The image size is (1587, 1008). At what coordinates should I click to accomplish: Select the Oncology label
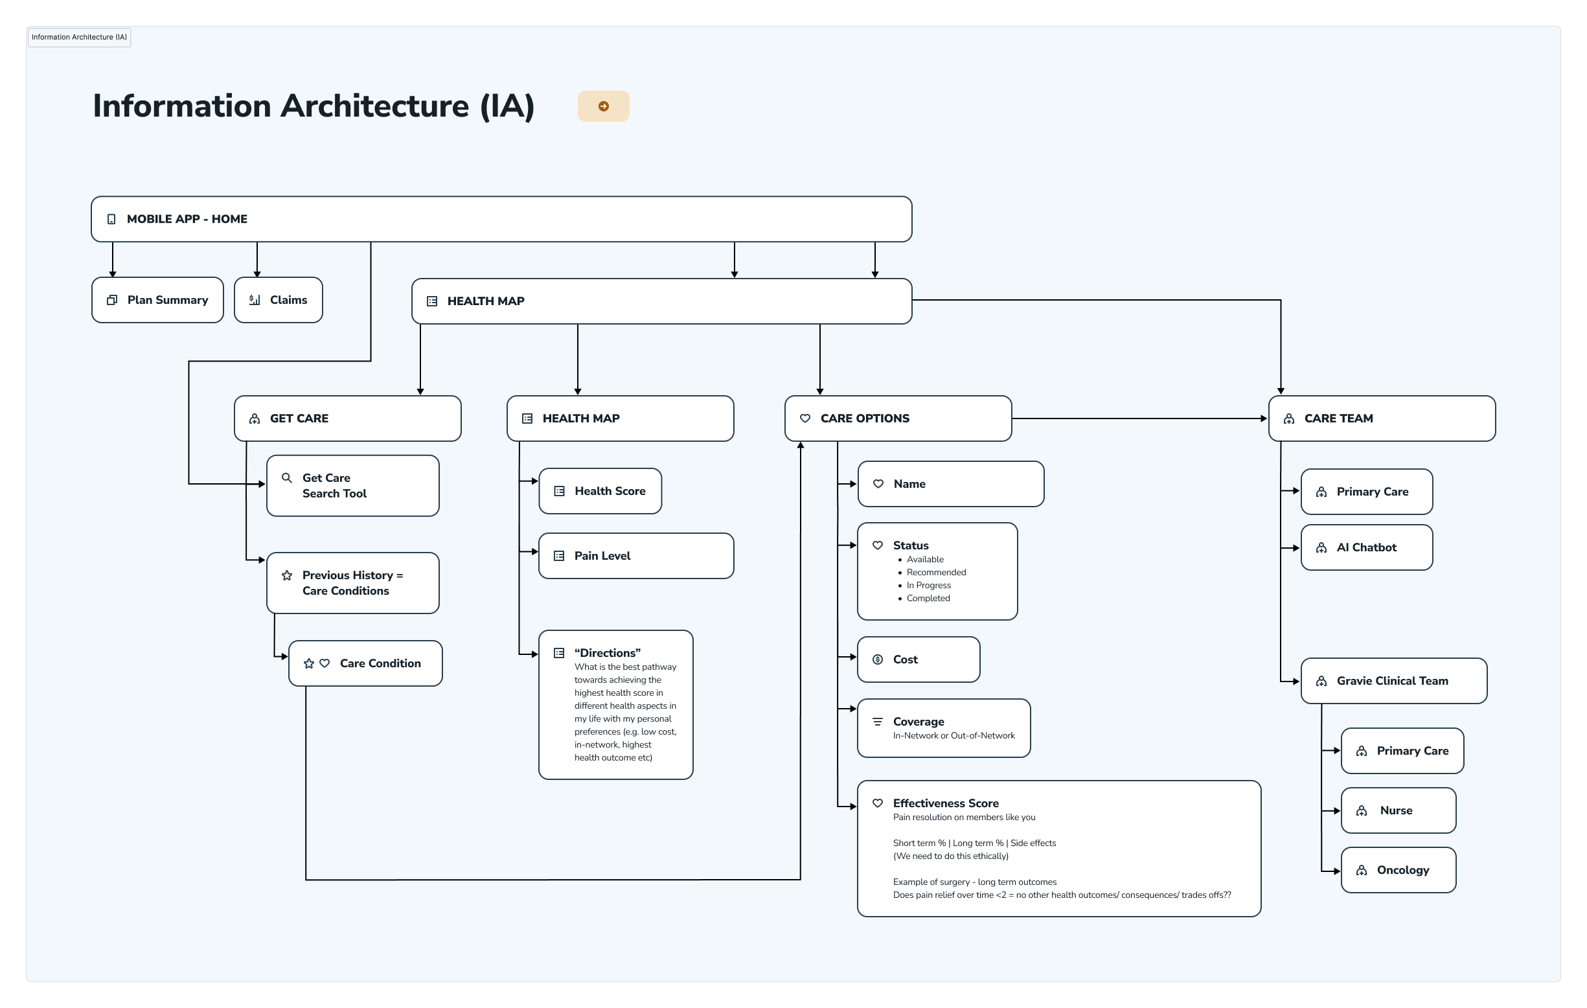tap(1403, 870)
